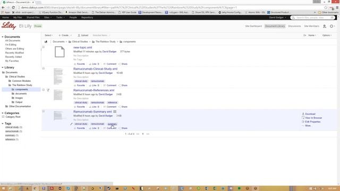Screen dimensions: 340x191
Task: Click the new-topic.xml blank document icon
Action: click(x=59, y=52)
